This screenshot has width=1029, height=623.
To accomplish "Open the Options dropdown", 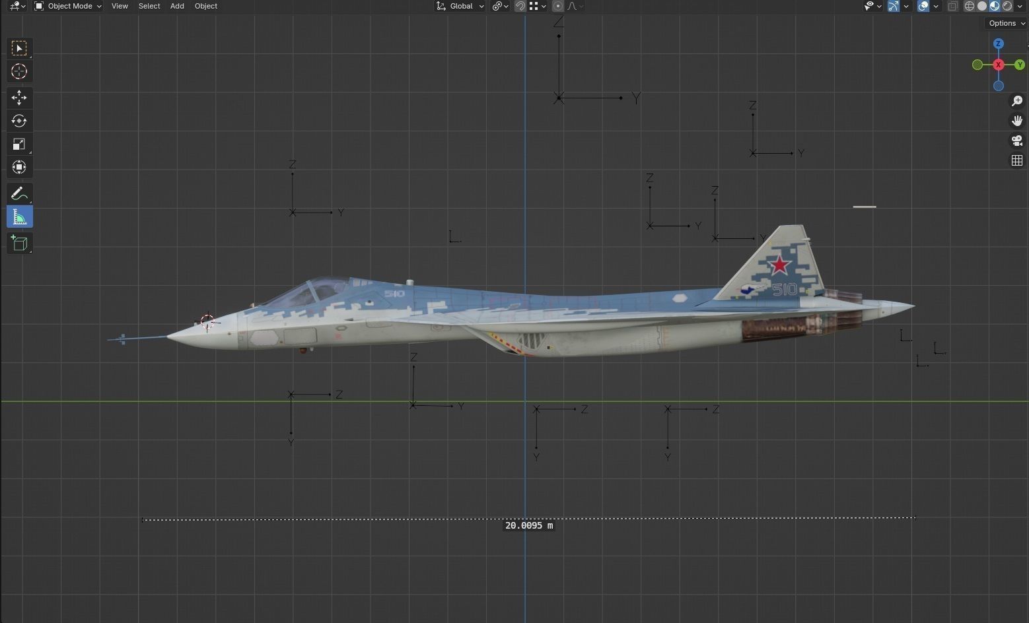I will point(1006,23).
